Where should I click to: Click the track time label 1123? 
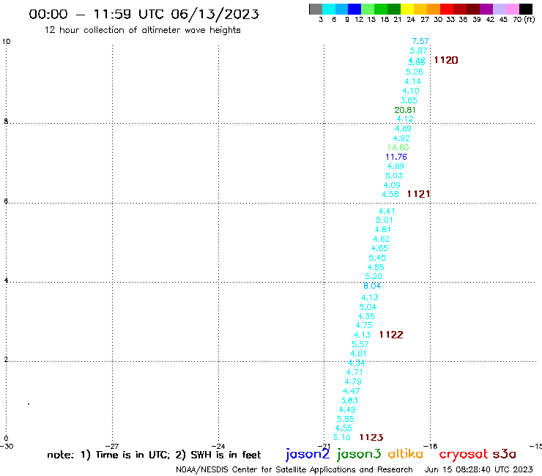coord(371,437)
